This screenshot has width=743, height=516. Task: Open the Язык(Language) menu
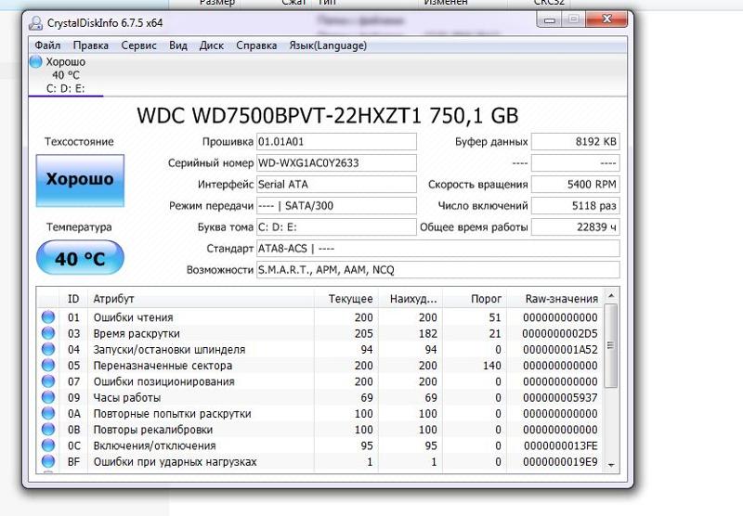(x=328, y=45)
